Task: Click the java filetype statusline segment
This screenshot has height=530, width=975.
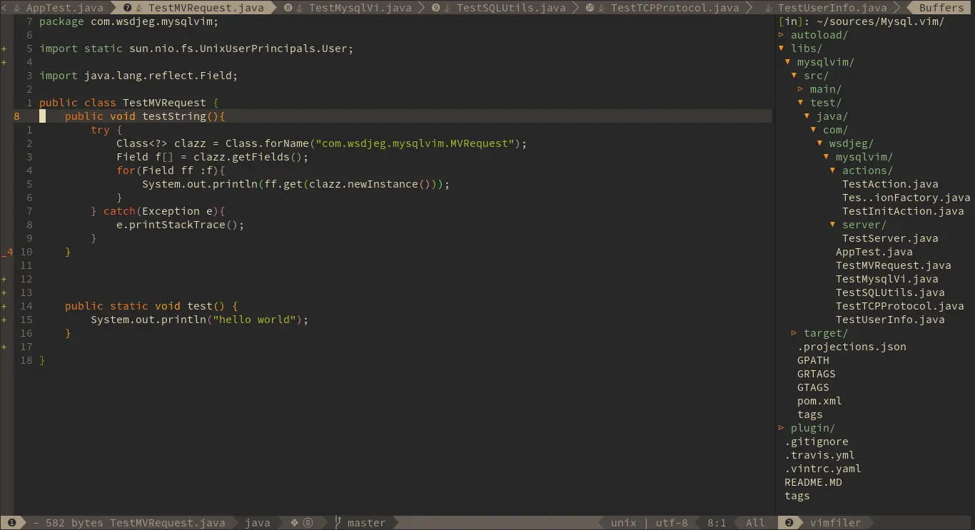Action: tap(258, 523)
